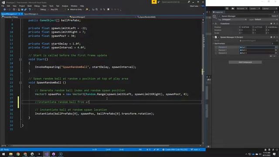
Task: Click the bookmark toolbar icon
Action: point(108,10)
